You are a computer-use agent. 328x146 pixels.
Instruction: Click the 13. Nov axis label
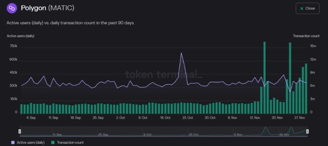[x=255, y=118]
